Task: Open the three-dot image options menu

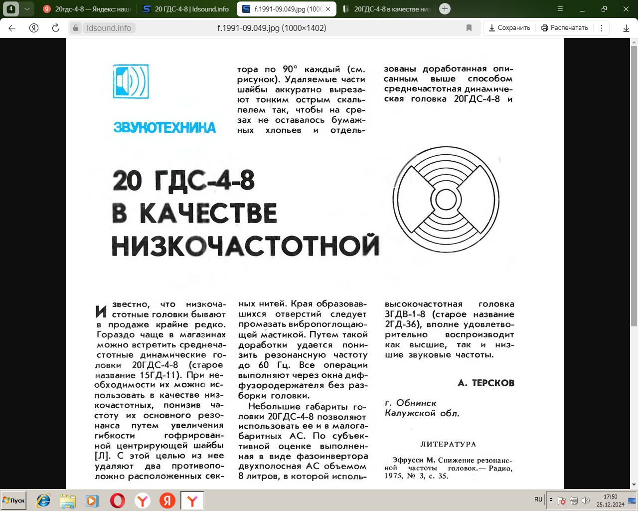Action: click(602, 28)
